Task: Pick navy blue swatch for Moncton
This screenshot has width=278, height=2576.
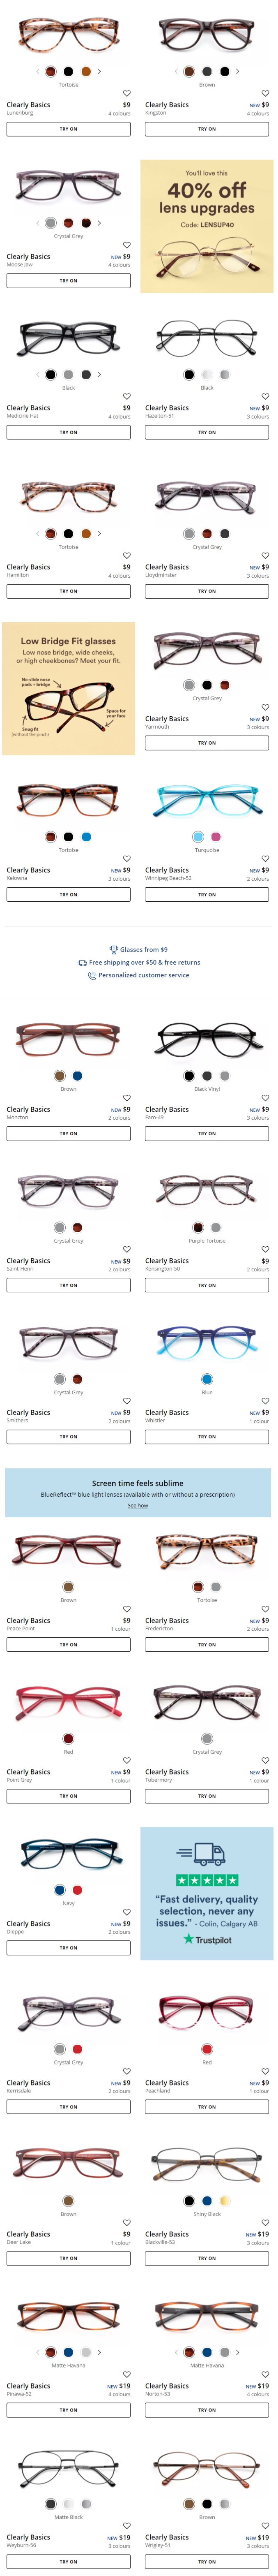Action: [x=77, y=1075]
